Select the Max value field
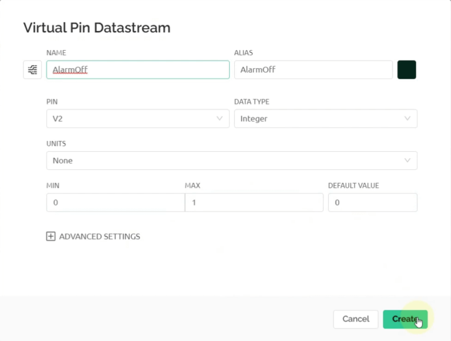 click(254, 202)
